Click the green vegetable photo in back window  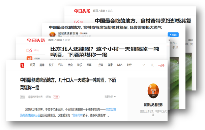pos(189,71)
